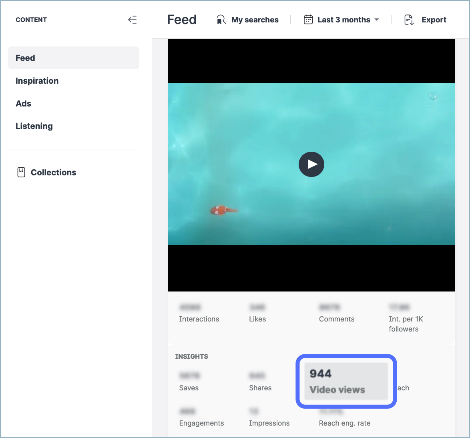The height and width of the screenshot is (438, 470).
Task: Click the Comments metric label
Action: [x=336, y=319]
